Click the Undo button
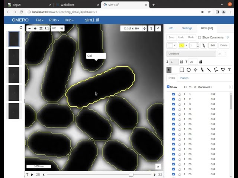This screenshot has height=178, width=238. 181,37
